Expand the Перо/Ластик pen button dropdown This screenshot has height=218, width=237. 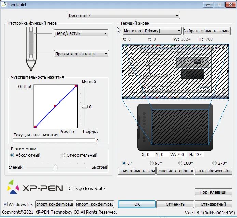[x=81, y=33]
